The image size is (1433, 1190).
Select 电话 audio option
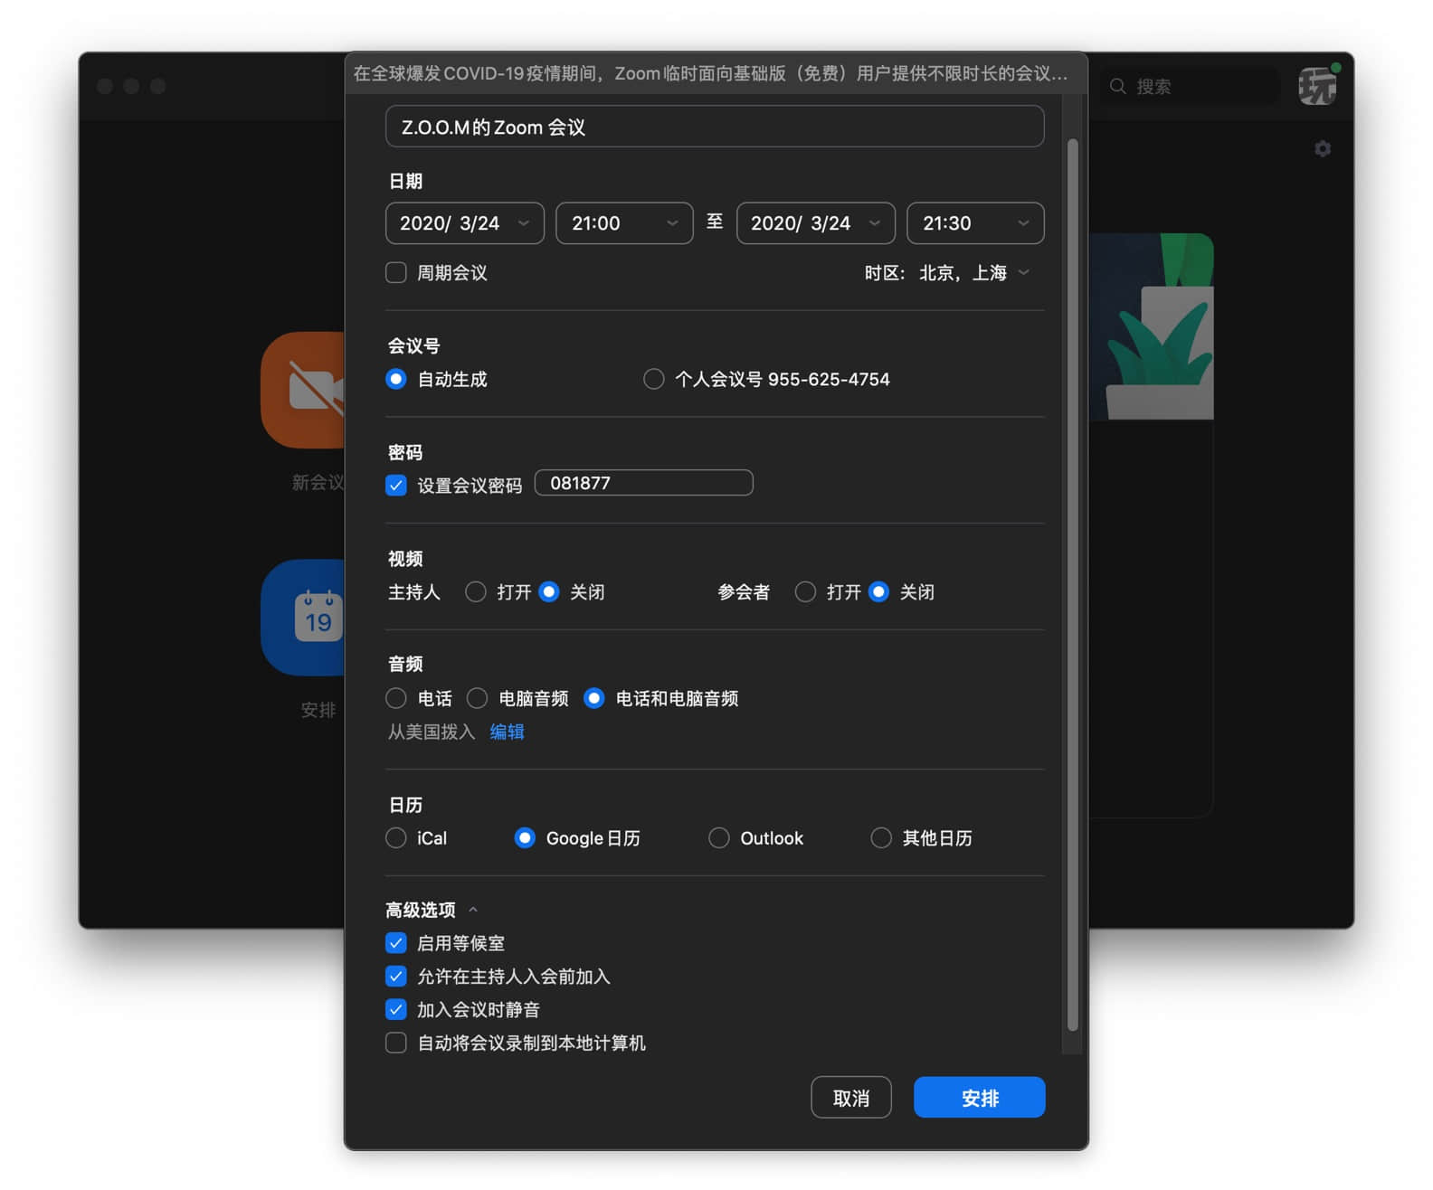pyautogui.click(x=396, y=698)
